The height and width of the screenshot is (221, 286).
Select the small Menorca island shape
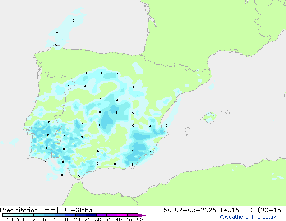coord(224,110)
